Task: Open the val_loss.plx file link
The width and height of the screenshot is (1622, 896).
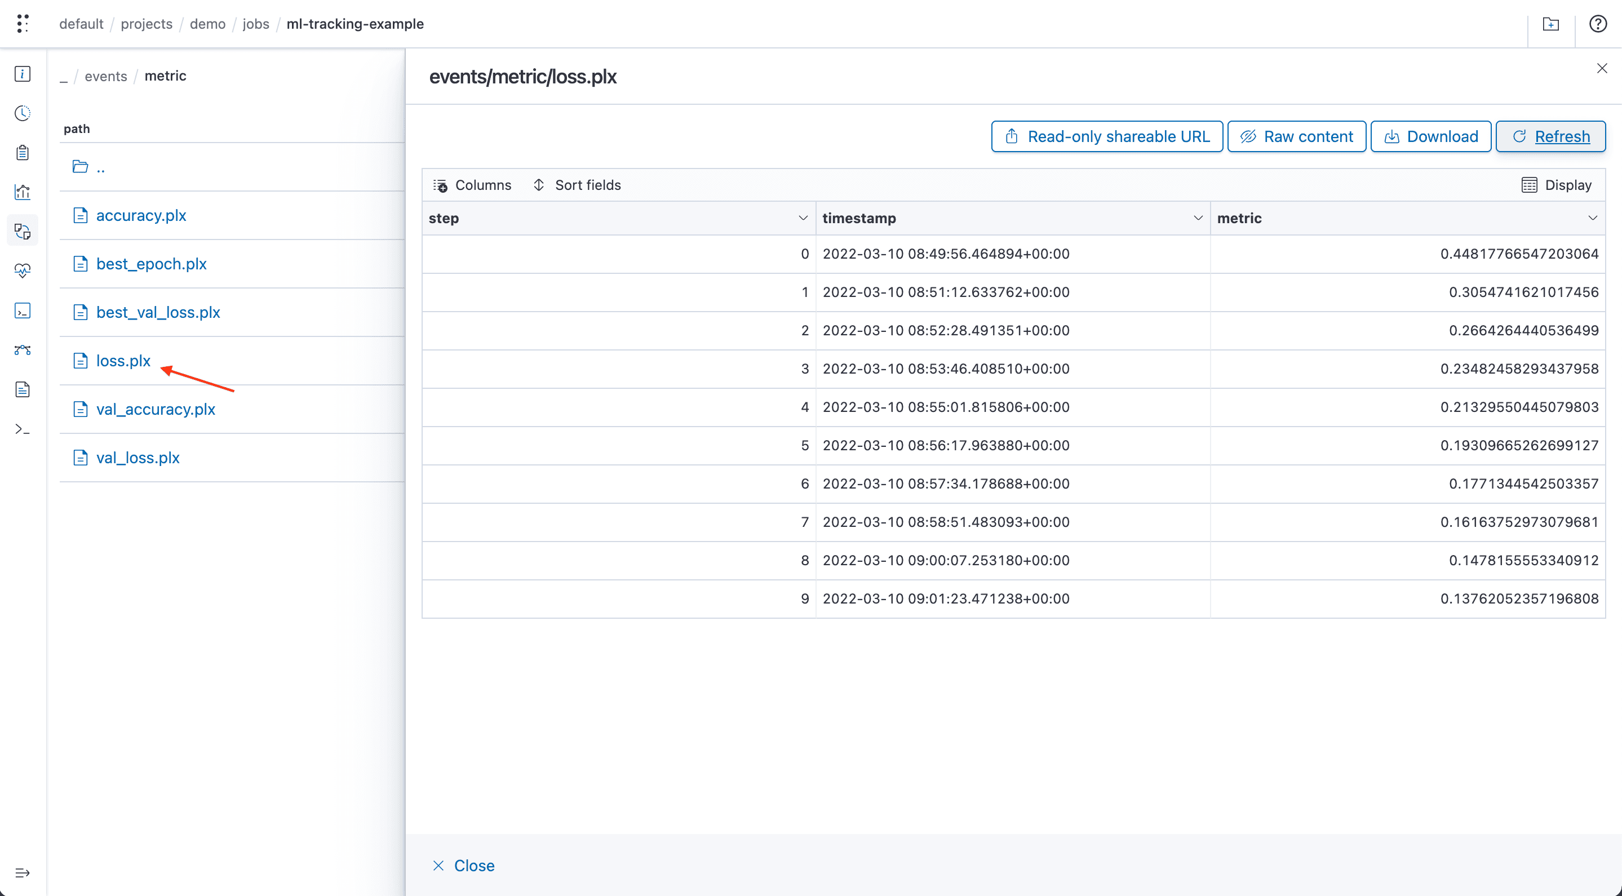Action: (x=138, y=458)
